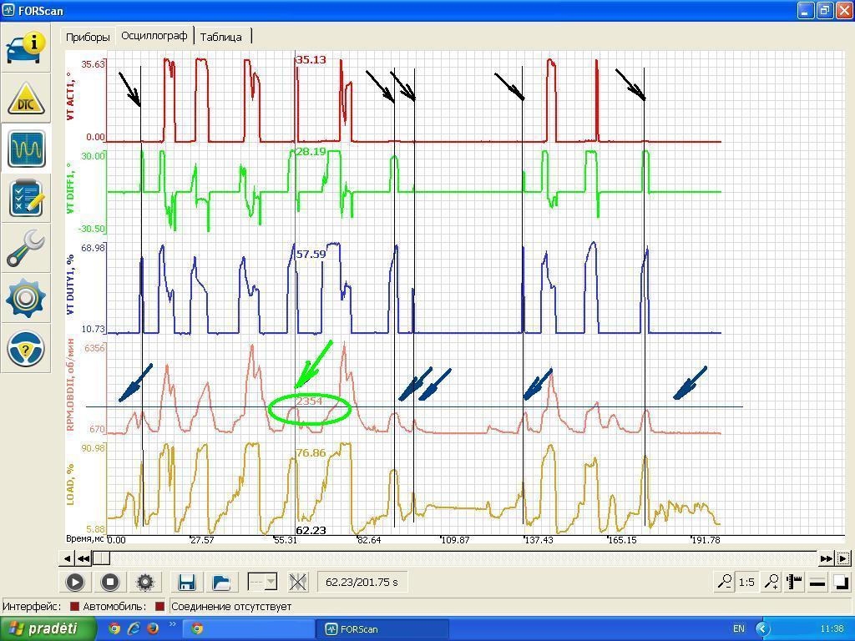Screen dimensions: 855x641
Task: Click the zoom in magnifier
Action: (772, 582)
